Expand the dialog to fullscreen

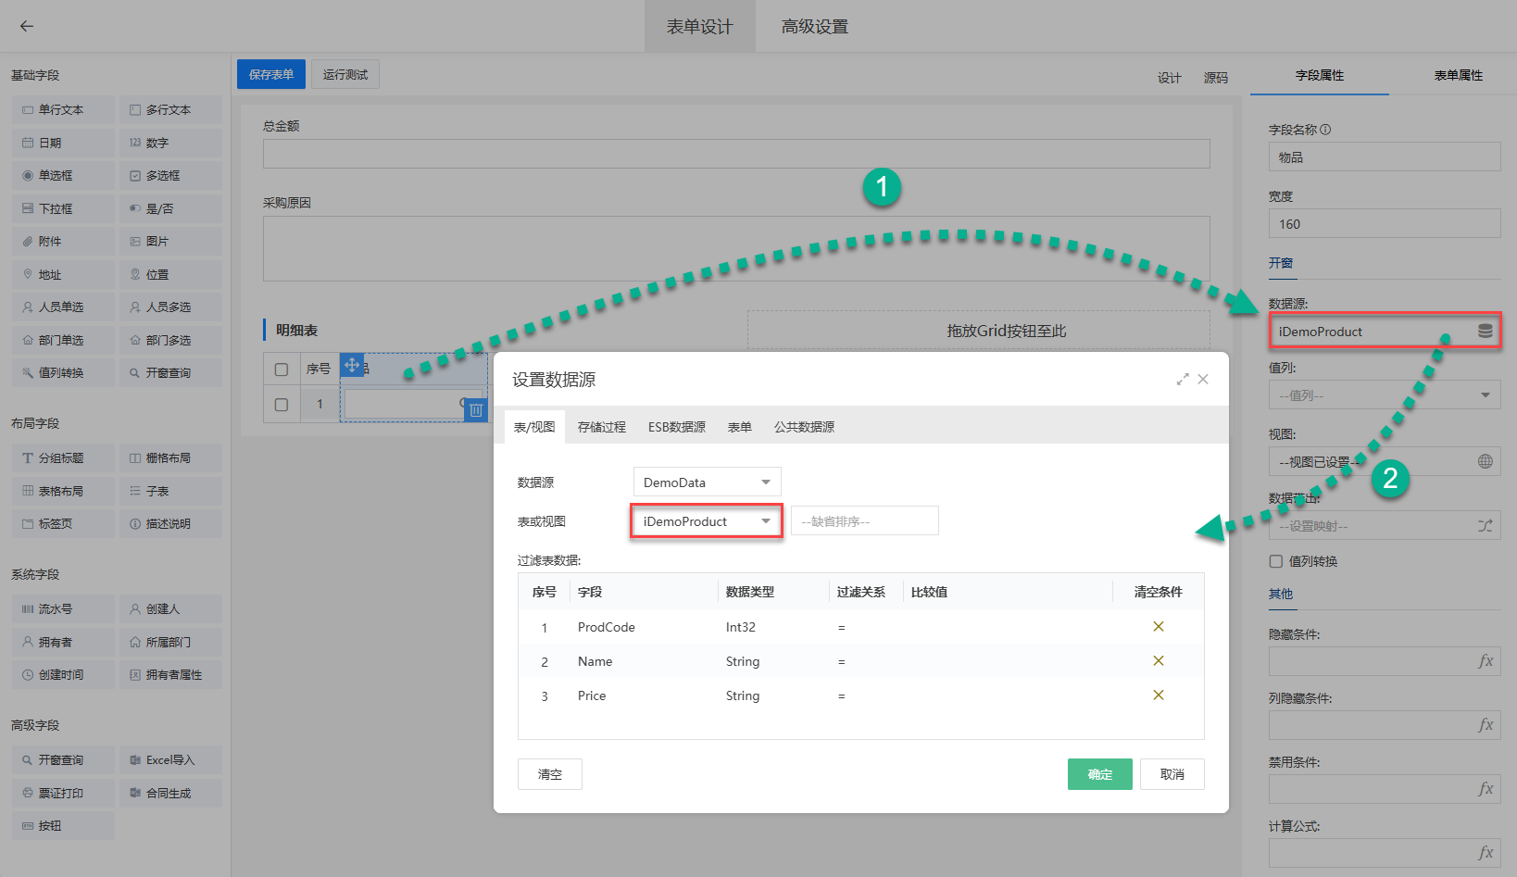pyautogui.click(x=1183, y=380)
